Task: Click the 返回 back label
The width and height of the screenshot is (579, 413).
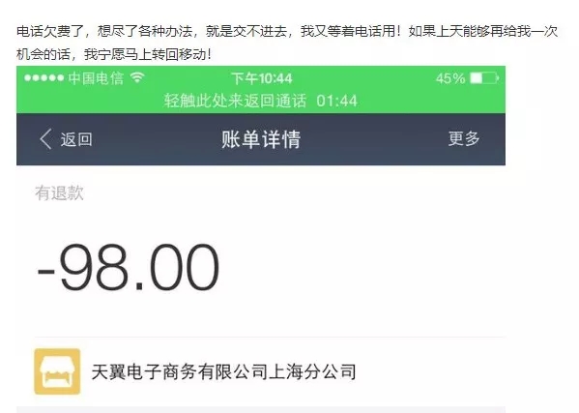Action: pyautogui.click(x=76, y=139)
